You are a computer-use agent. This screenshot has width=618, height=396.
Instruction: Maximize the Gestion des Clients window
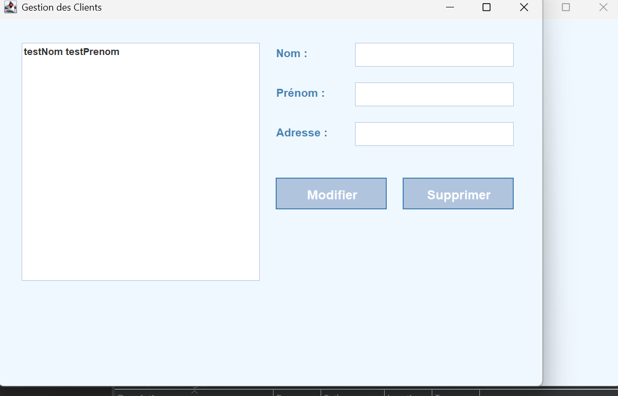coord(487,7)
